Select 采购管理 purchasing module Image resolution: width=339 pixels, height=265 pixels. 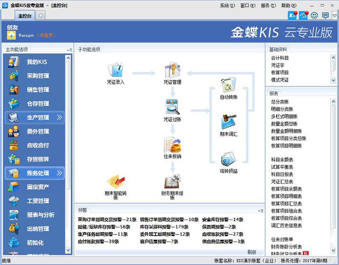tap(34, 76)
